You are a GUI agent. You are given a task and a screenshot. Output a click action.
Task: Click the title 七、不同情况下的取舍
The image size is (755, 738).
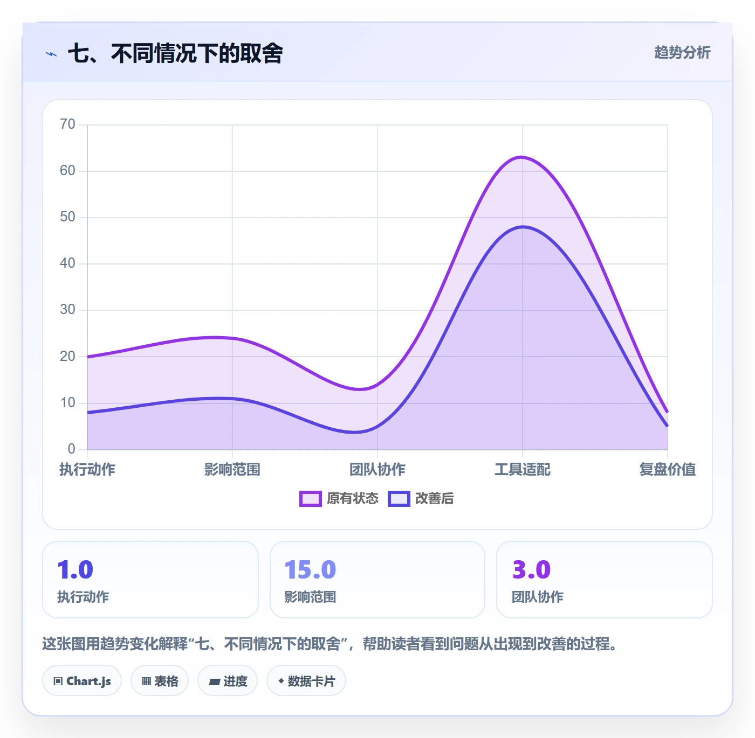tap(175, 54)
